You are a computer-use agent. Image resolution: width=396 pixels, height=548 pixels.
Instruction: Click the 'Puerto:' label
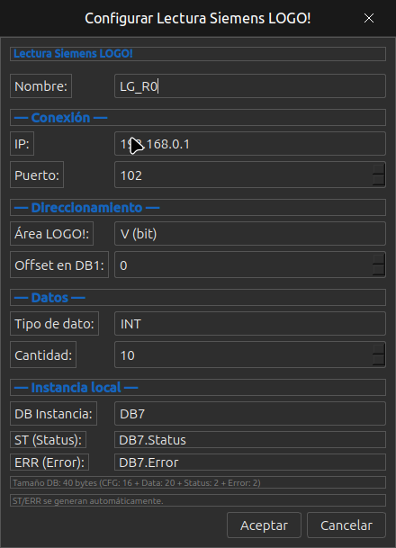[37, 175]
